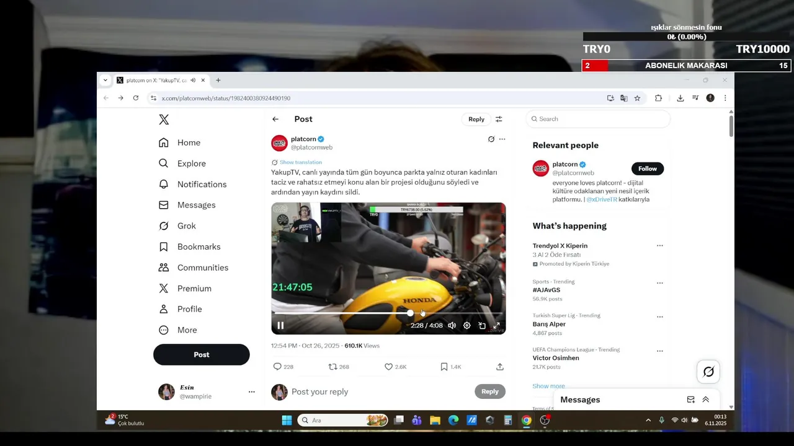Click the address bar URL
Viewport: 794px width, 446px height.
[226, 98]
